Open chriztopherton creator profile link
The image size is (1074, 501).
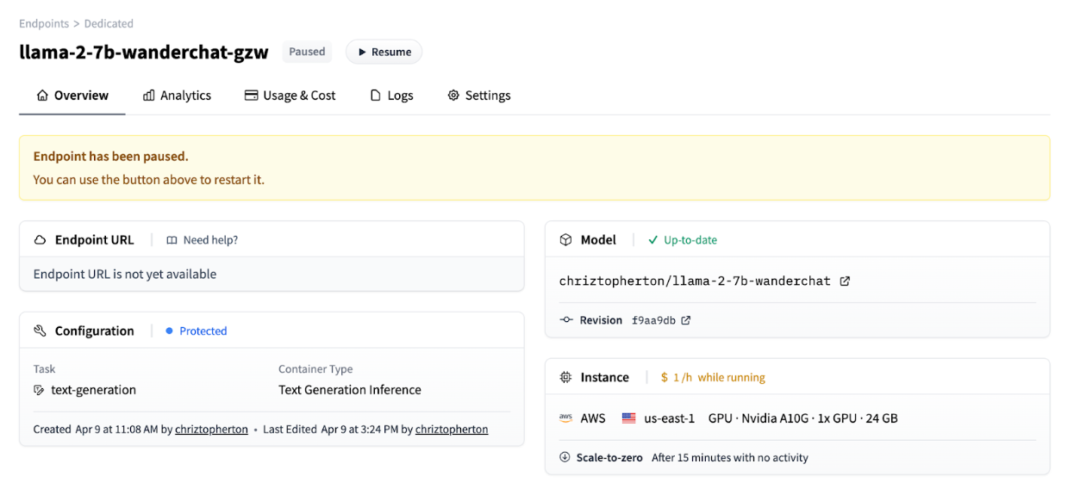(211, 429)
